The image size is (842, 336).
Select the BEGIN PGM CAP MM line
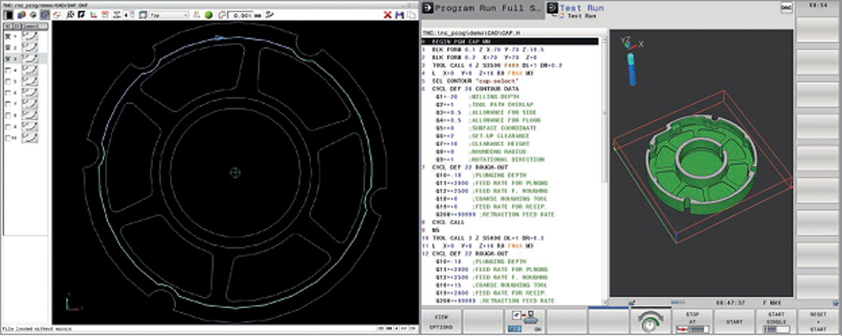(x=510, y=42)
